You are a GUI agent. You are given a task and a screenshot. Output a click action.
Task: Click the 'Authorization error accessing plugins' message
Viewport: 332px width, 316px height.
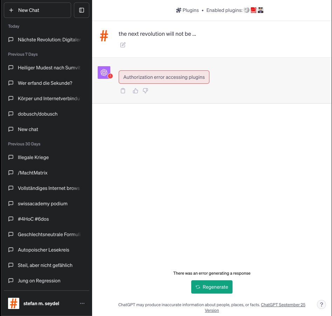click(x=164, y=77)
